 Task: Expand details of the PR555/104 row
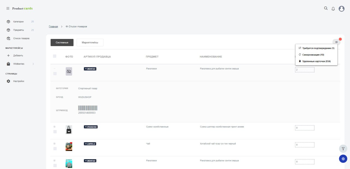click(54, 127)
